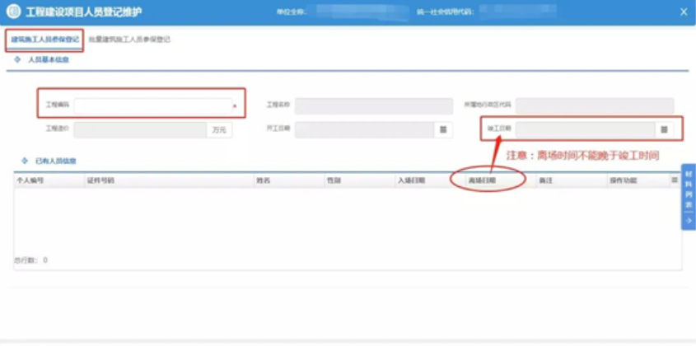The height and width of the screenshot is (346, 696).
Task: Switch to 建筑施工人员参保登记 tab
Action: coord(45,39)
